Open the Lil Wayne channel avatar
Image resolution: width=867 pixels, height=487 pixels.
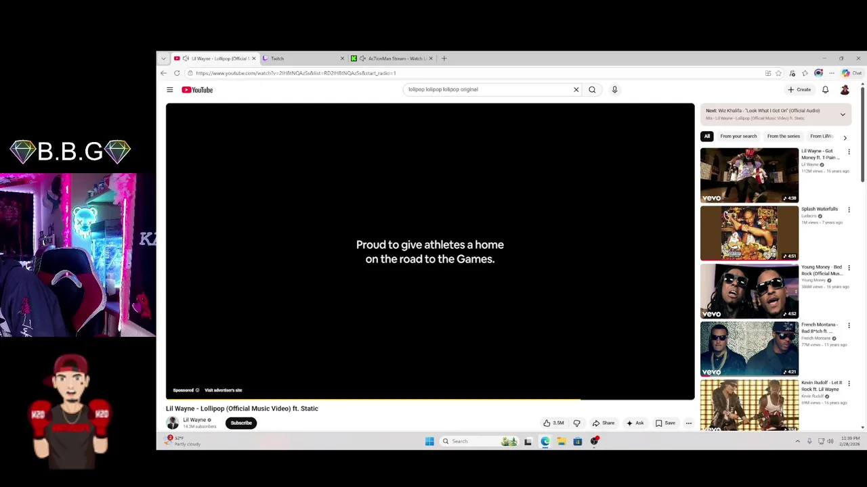pos(173,423)
